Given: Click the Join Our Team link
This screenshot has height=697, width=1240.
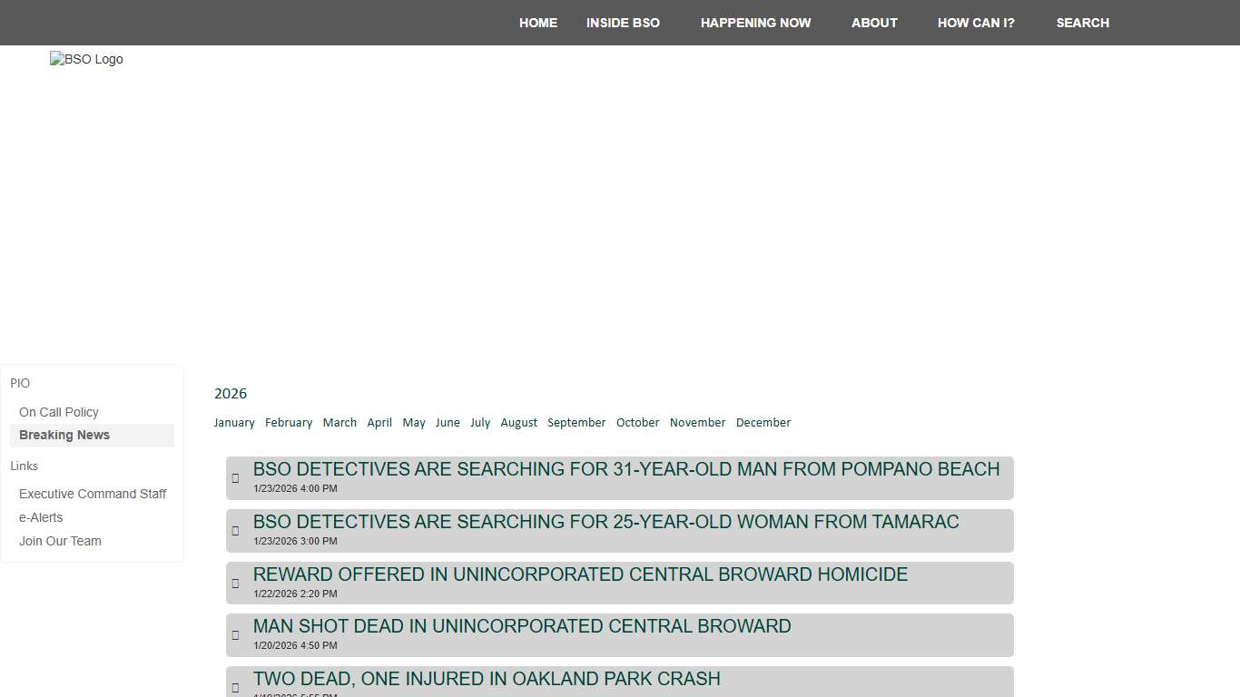Looking at the screenshot, I should tap(60, 542).
